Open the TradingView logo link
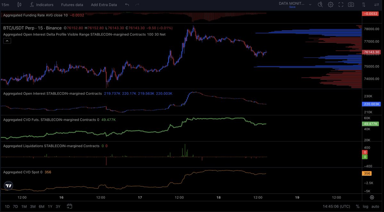Screen dimensions: 384x212 pos(8,186)
